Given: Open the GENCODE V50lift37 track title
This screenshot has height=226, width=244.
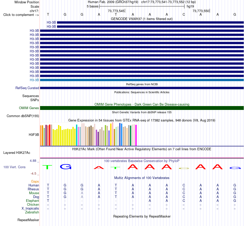Looking at the screenshot, I should pos(142,19).
